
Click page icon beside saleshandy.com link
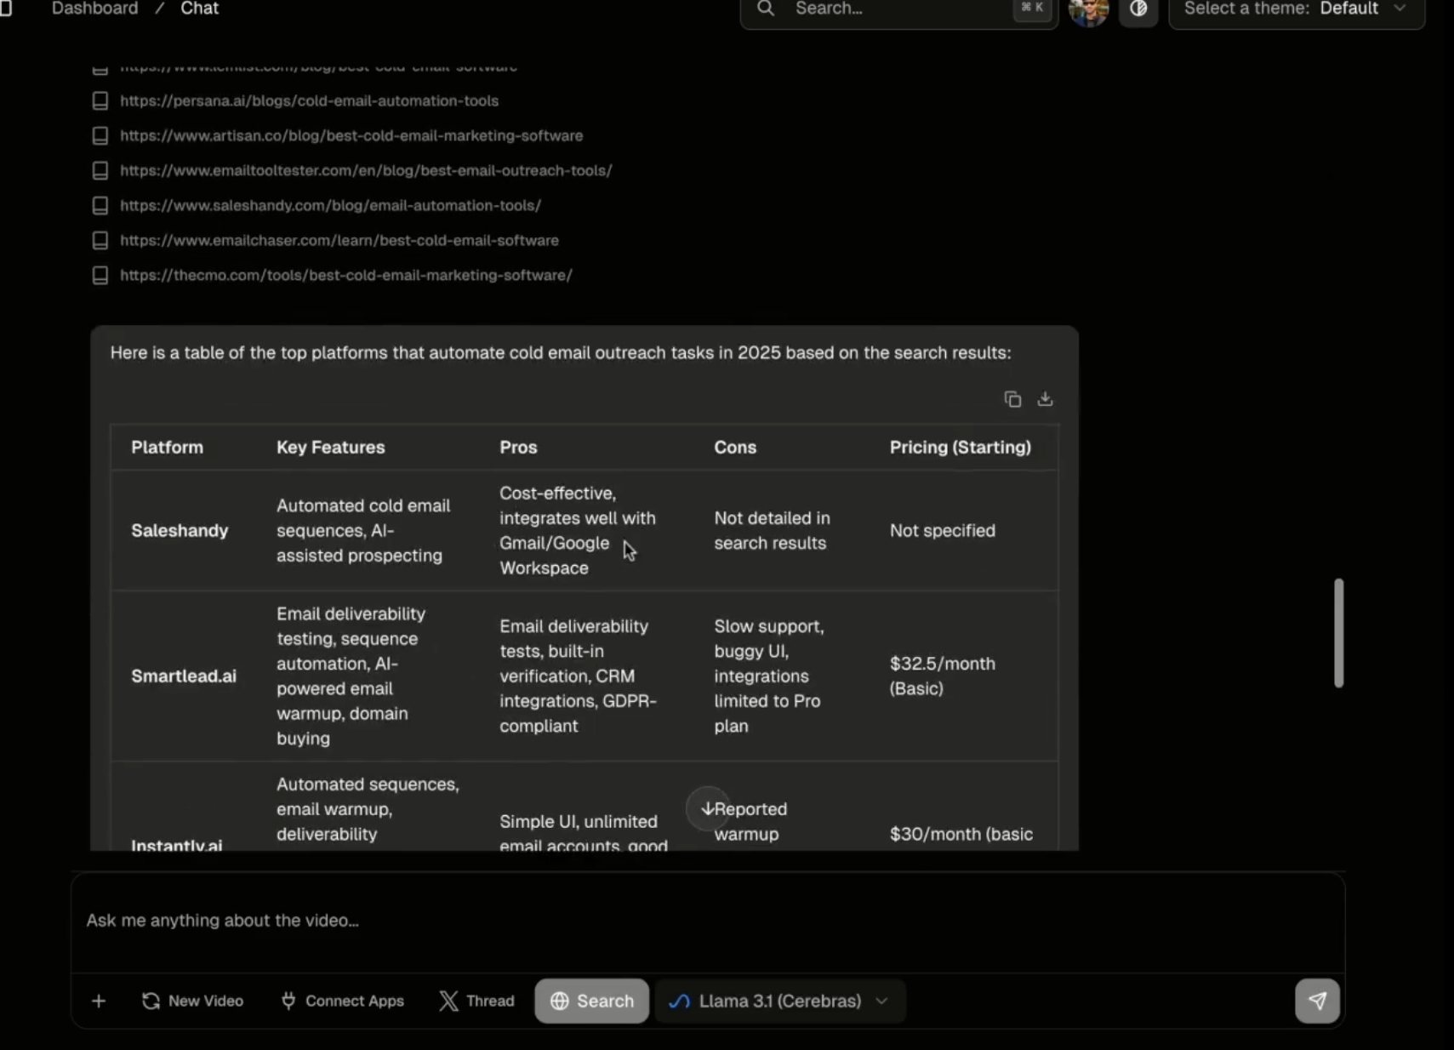click(x=100, y=206)
